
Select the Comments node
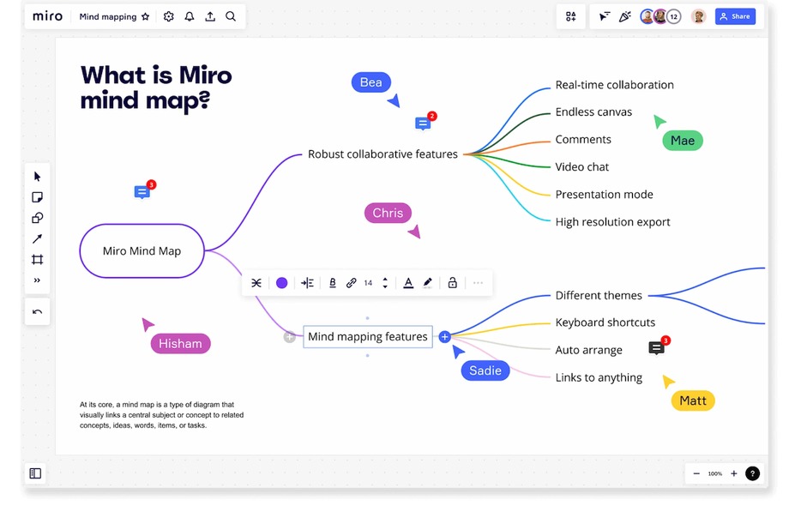583,140
